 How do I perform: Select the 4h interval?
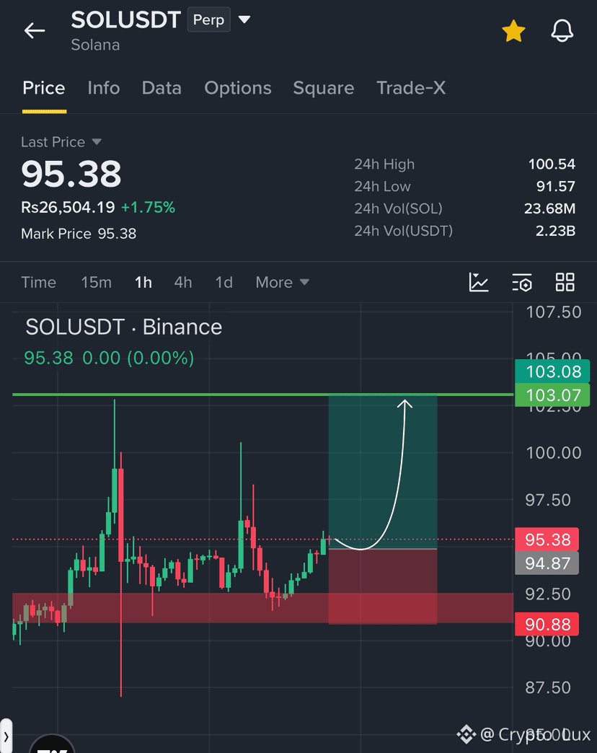click(x=183, y=283)
